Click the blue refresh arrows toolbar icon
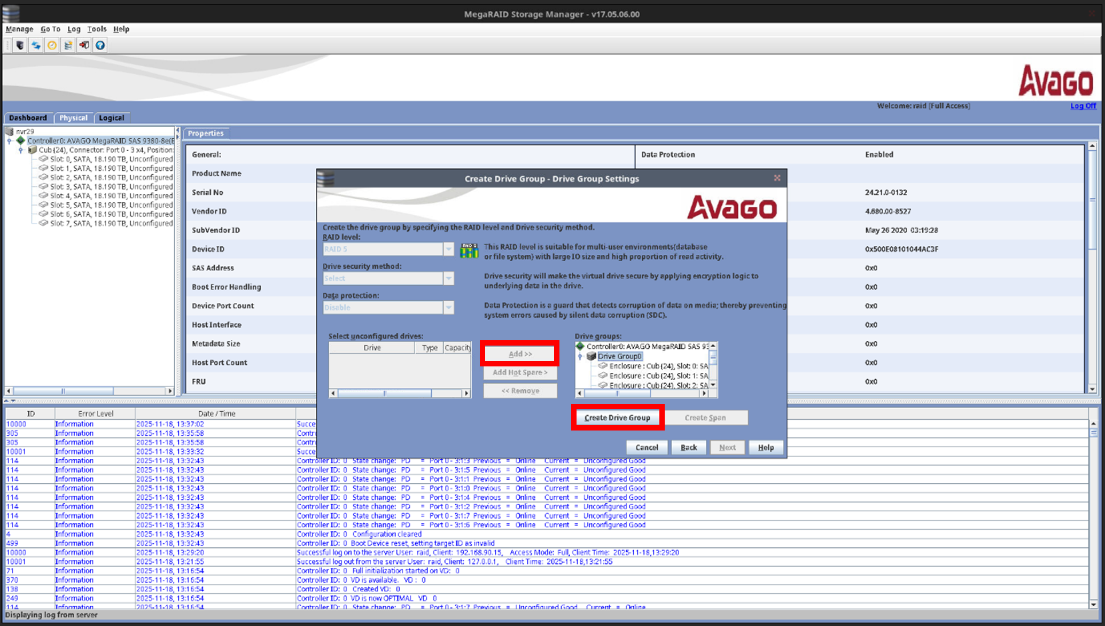 (36, 45)
